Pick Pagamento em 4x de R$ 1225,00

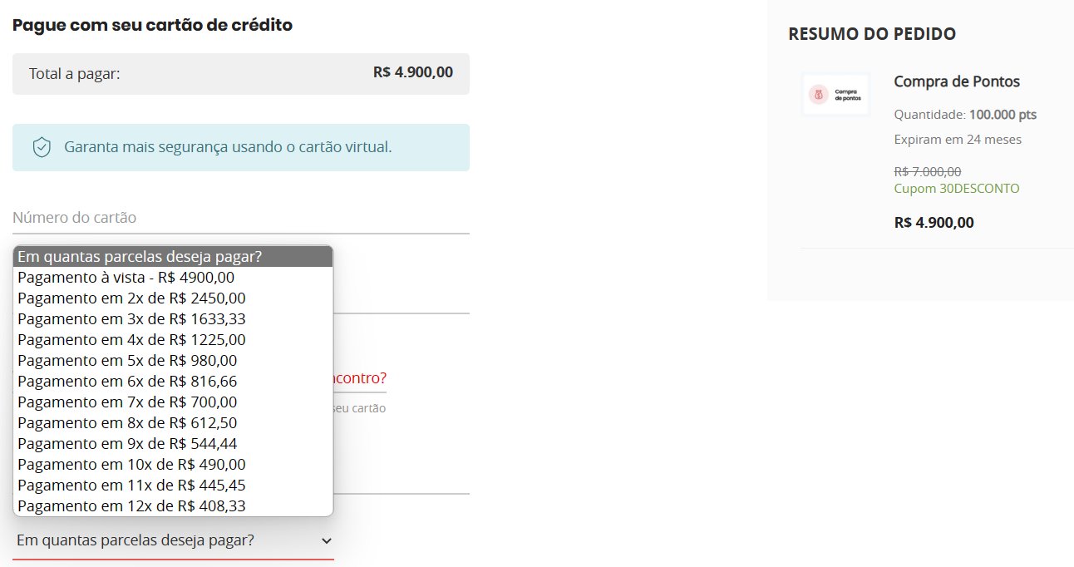pyautogui.click(x=173, y=340)
